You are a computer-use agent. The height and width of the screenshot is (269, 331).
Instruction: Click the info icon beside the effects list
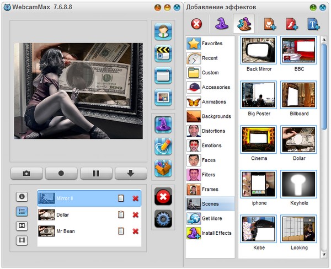(22, 196)
